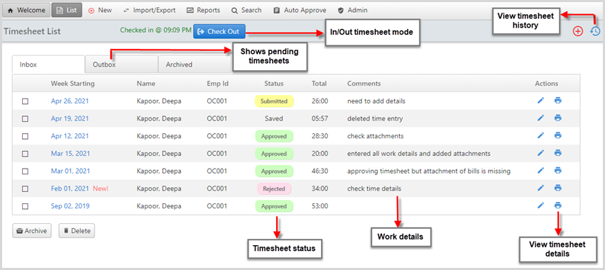Switch to the Archived tab
The height and width of the screenshot is (270, 605).
click(195, 64)
